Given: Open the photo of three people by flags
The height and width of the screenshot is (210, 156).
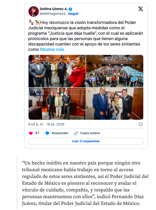Looking at the screenshot, I should click(x=57, y=104).
